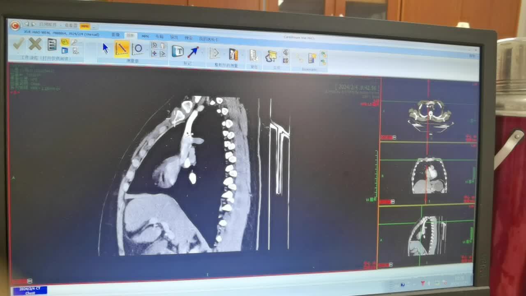Click the green checkmark accept icon
This screenshot has width=526, height=296.
18,44
